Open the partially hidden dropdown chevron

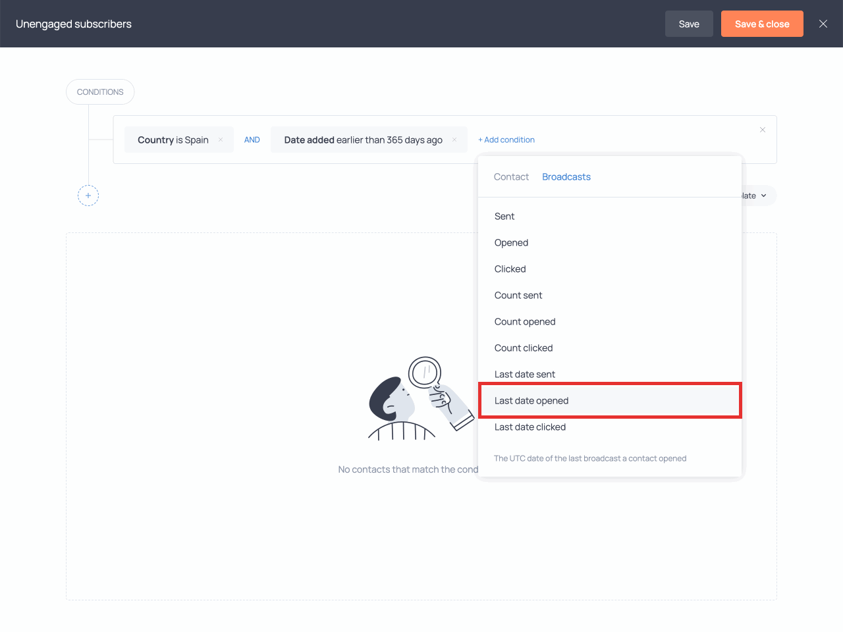[763, 196]
